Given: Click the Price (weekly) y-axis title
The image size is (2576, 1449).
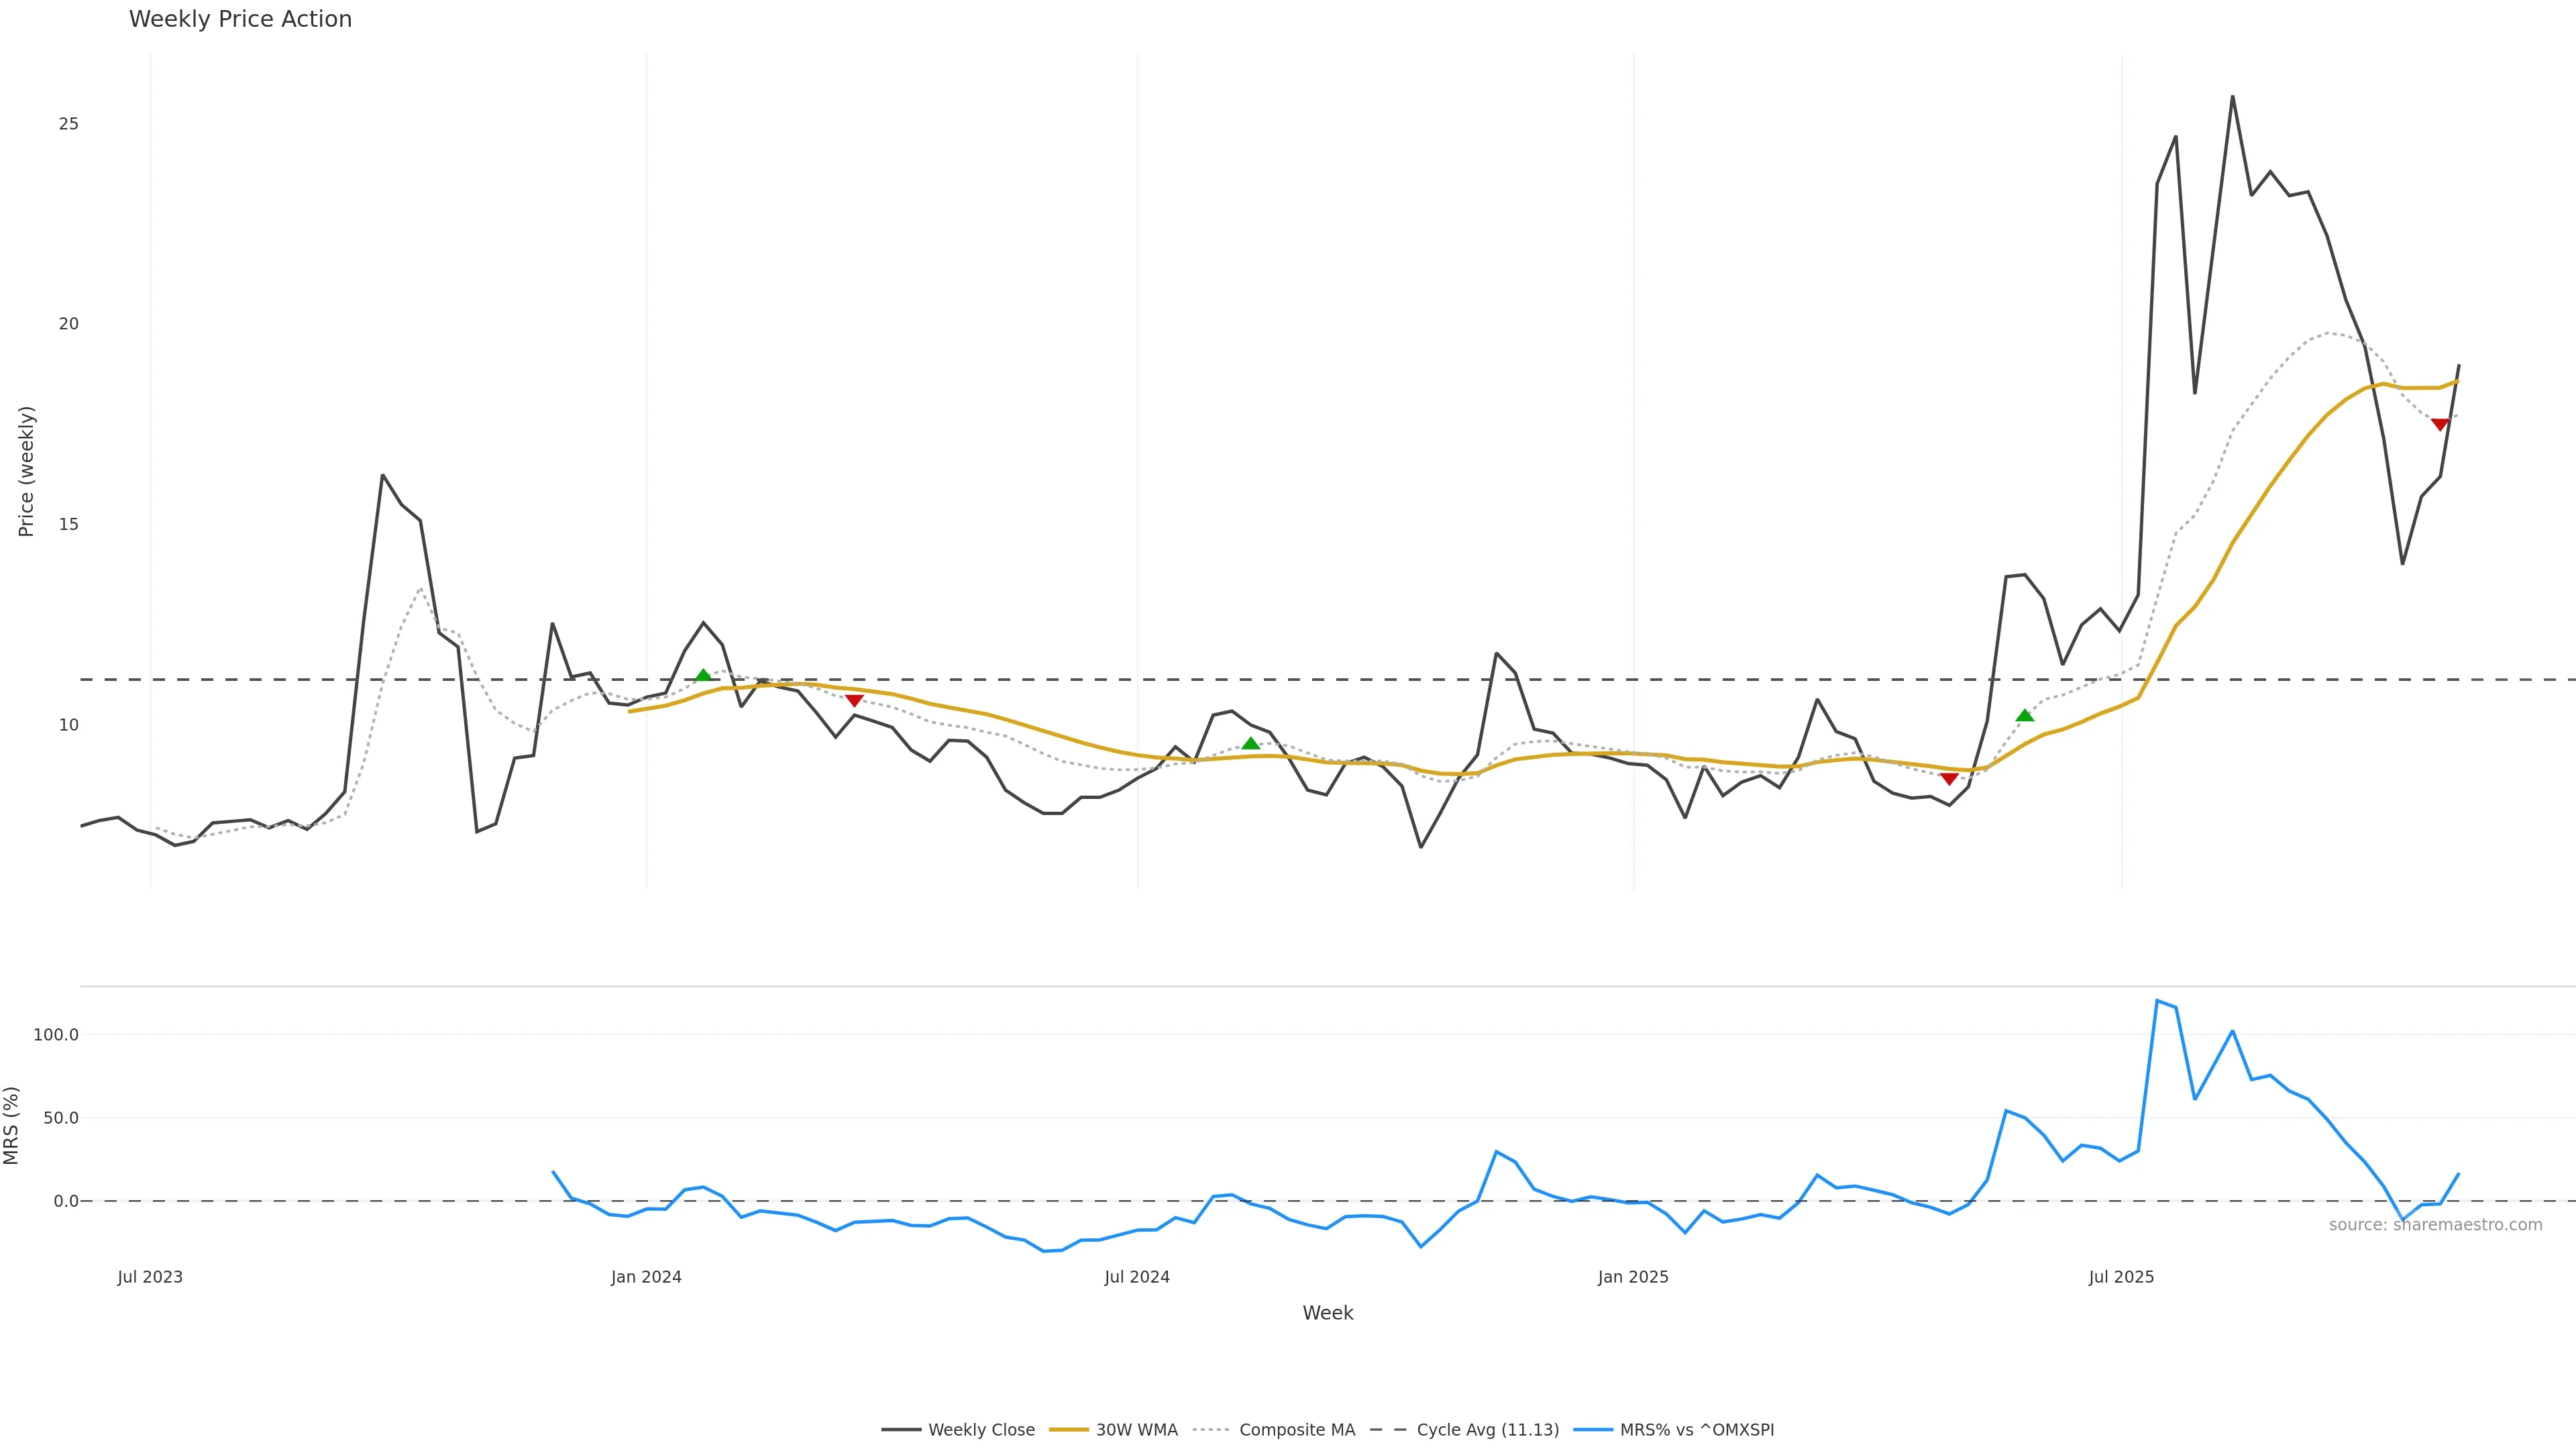Looking at the screenshot, I should pyautogui.click(x=26, y=471).
